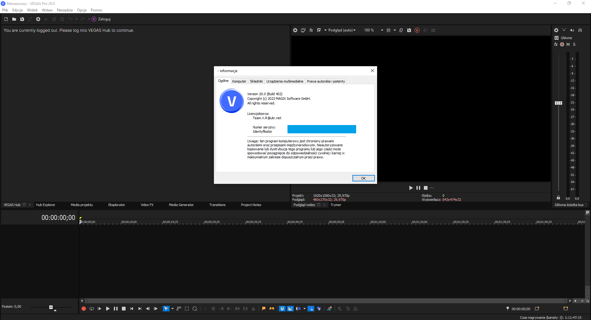Adjust the master volume fader handle
The width and height of the screenshot is (591, 320).
[558, 103]
